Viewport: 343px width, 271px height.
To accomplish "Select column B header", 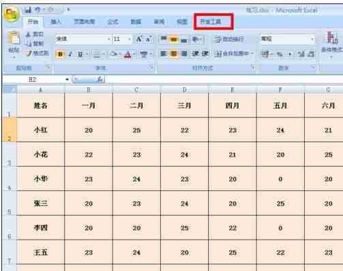I will point(89,90).
